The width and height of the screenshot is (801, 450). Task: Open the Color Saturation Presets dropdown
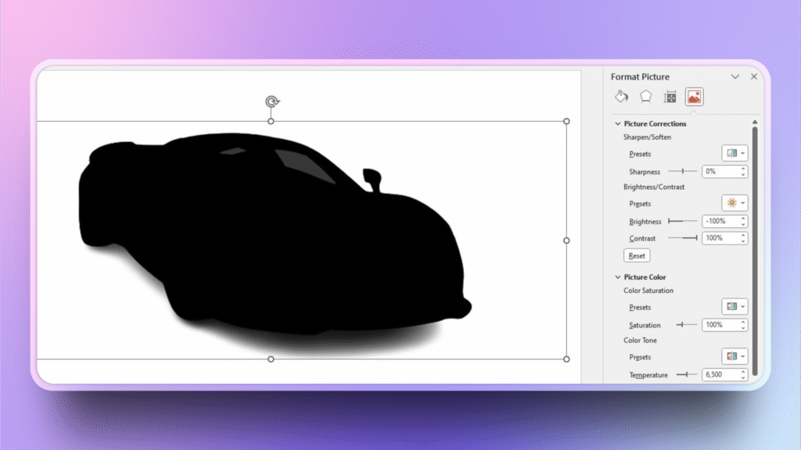735,306
